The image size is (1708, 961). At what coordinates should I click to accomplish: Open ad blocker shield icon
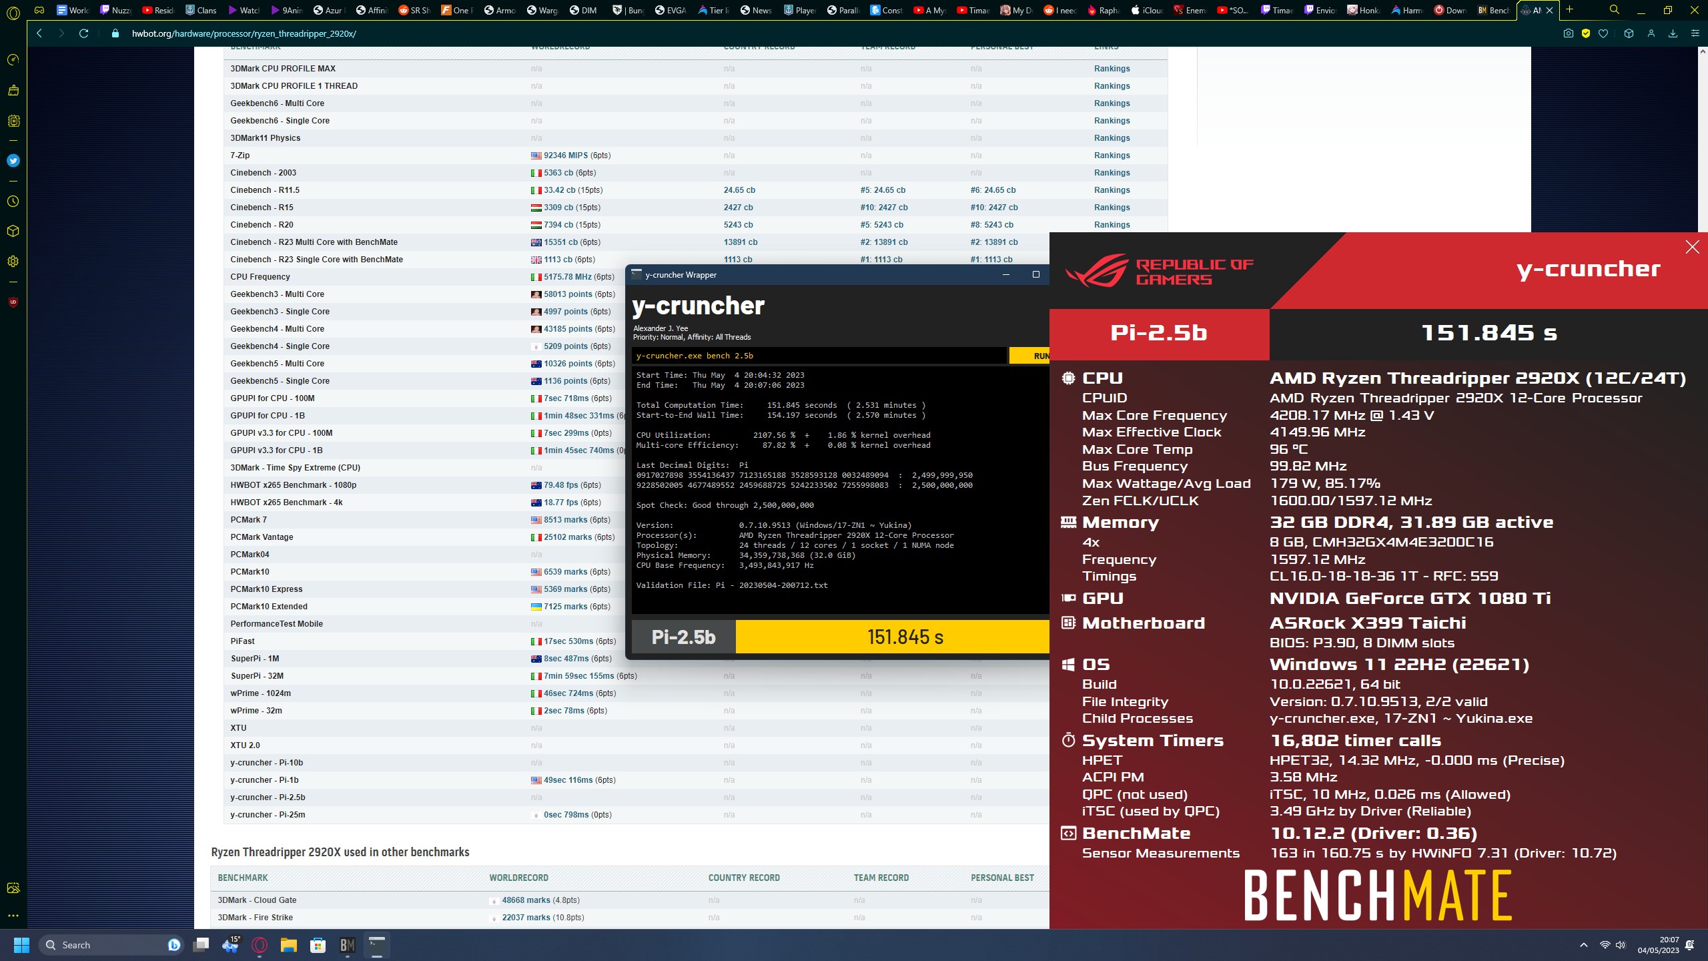[1586, 33]
